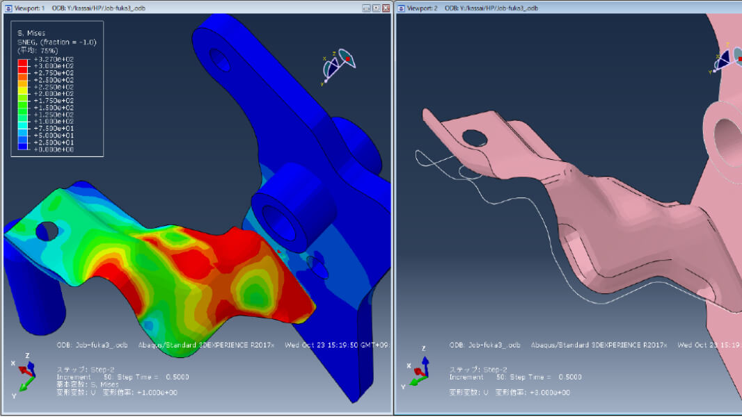Close the Viewport 1 window
Image resolution: width=742 pixels, height=417 pixels.
386,8
